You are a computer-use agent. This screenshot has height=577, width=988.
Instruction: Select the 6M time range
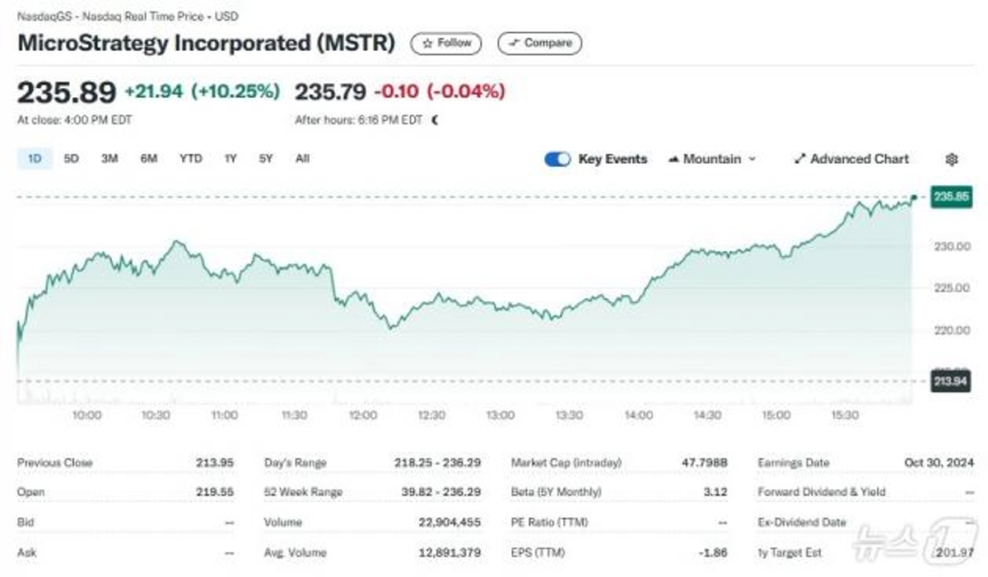149,159
